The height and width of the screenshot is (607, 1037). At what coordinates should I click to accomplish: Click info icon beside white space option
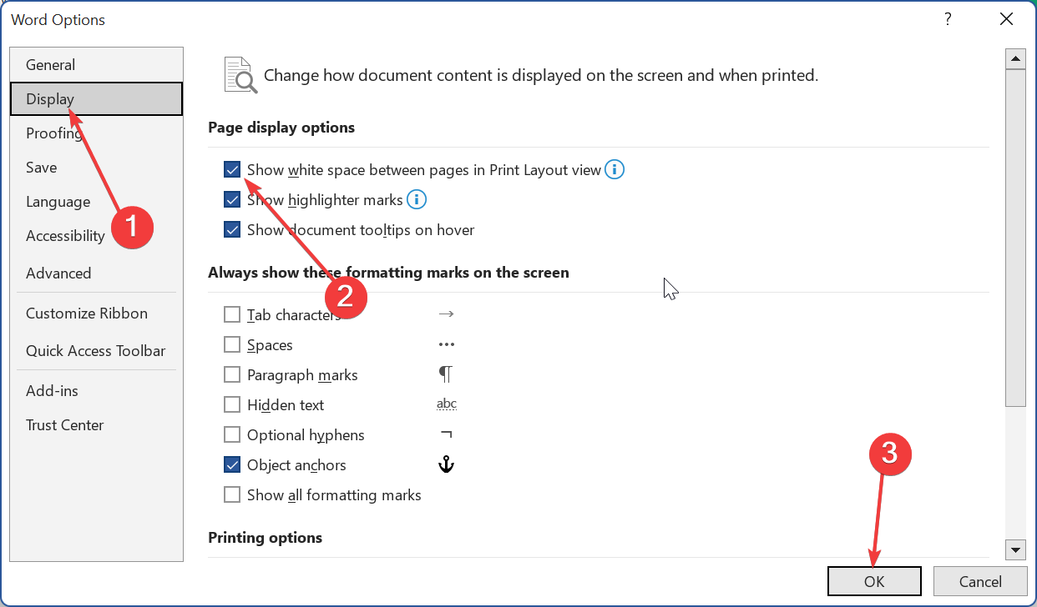(615, 170)
